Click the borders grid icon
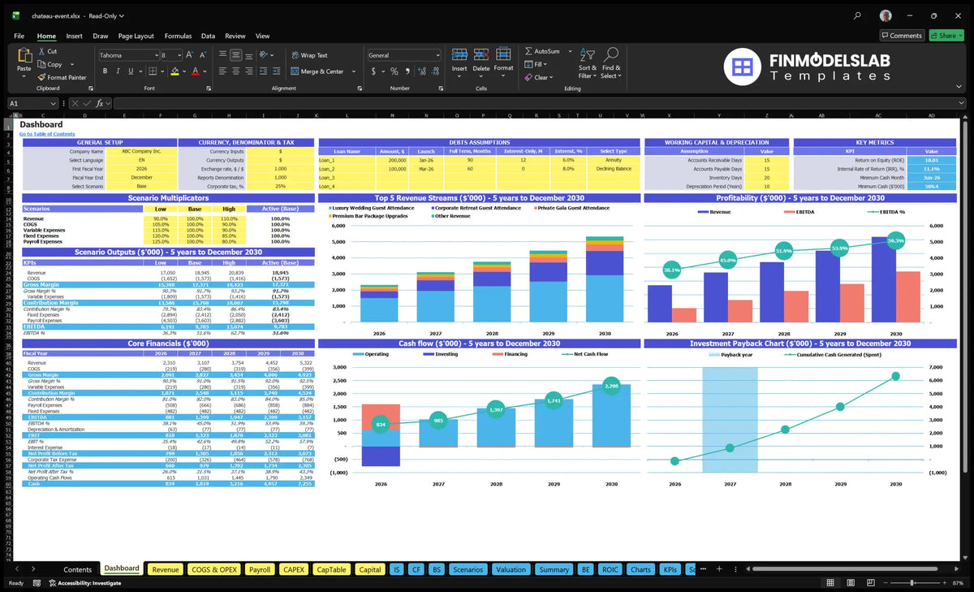The height and width of the screenshot is (592, 974). pyautogui.click(x=153, y=71)
